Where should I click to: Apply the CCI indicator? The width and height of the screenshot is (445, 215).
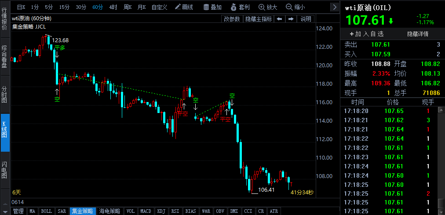coord(248,211)
